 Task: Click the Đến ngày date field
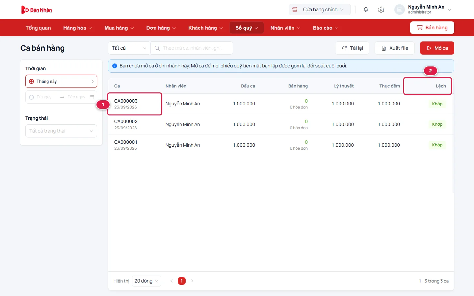pos(76,97)
